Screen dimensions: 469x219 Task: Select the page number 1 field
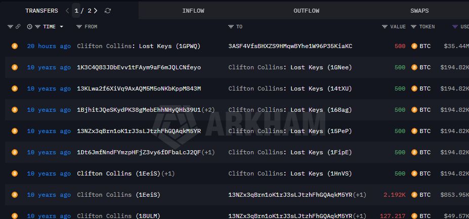tap(76, 11)
